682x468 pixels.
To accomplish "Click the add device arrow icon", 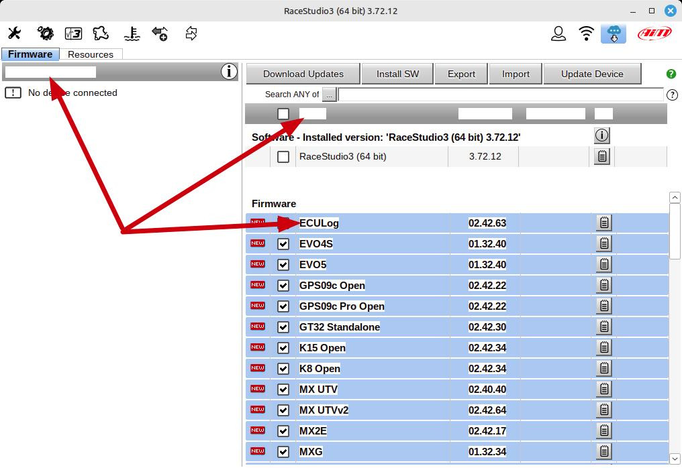I will click(160, 34).
